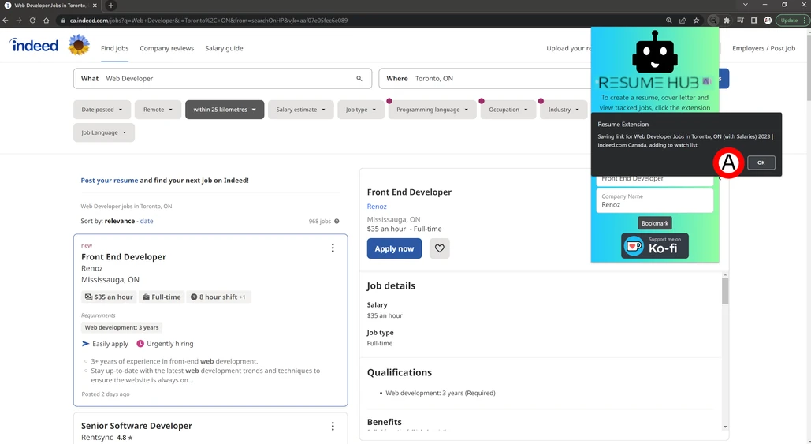Click the Web development: 3 years requirement tag
Image resolution: width=811 pixels, height=444 pixels.
(x=121, y=327)
